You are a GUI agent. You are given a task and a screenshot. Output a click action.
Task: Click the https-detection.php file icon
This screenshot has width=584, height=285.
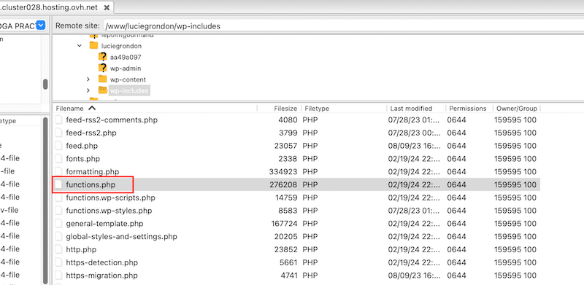pyautogui.click(x=58, y=262)
